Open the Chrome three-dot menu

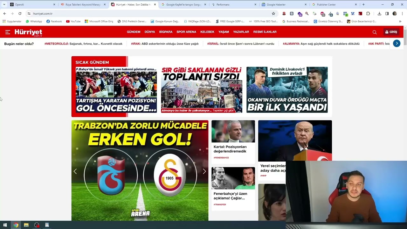point(402,14)
